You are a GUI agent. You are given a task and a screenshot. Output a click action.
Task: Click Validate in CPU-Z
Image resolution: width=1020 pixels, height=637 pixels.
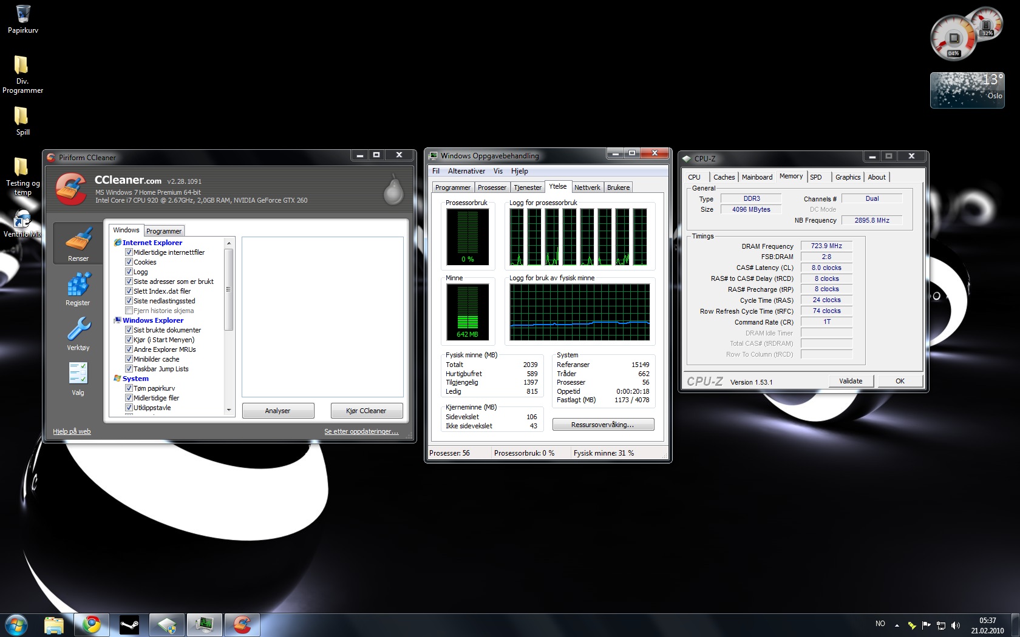coord(851,381)
